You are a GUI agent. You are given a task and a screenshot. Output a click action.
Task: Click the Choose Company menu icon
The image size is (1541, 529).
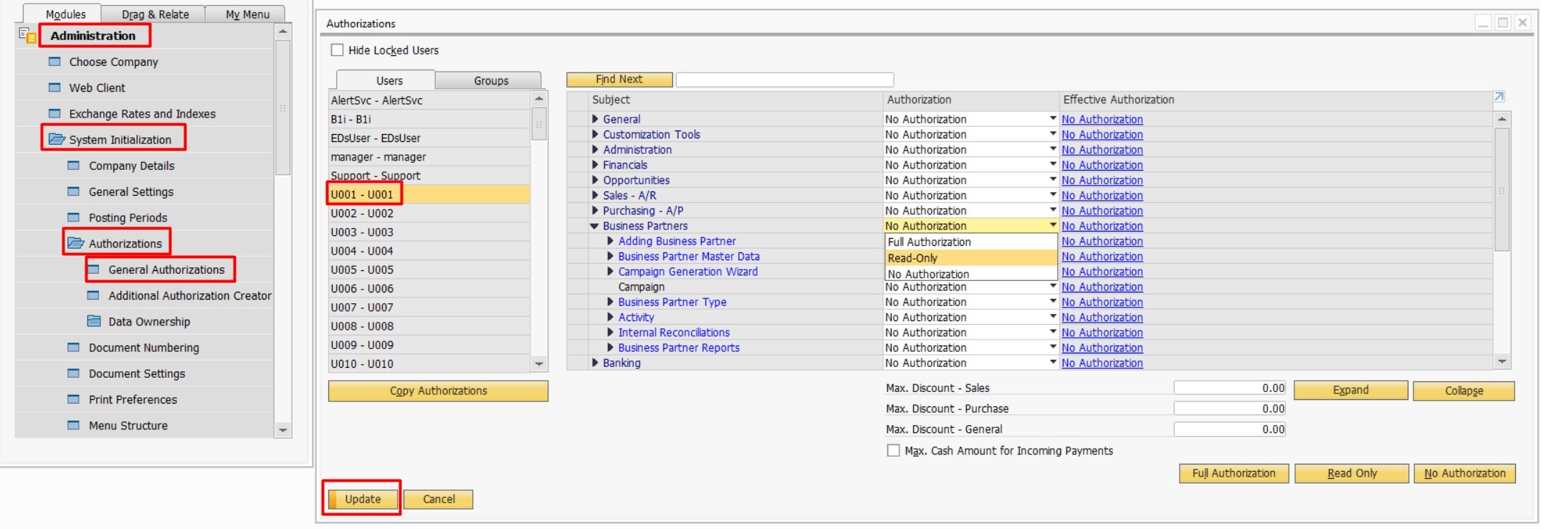pyautogui.click(x=54, y=62)
